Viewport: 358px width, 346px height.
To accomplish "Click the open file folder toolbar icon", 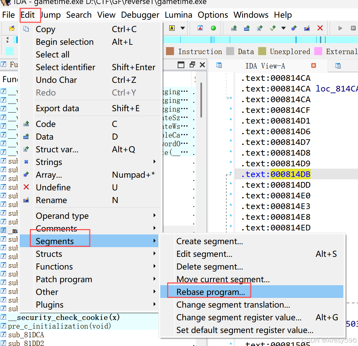I will click(12, 28).
